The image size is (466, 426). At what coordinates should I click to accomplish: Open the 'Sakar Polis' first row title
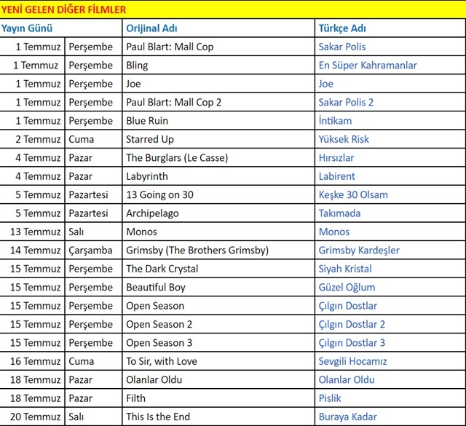coord(341,47)
